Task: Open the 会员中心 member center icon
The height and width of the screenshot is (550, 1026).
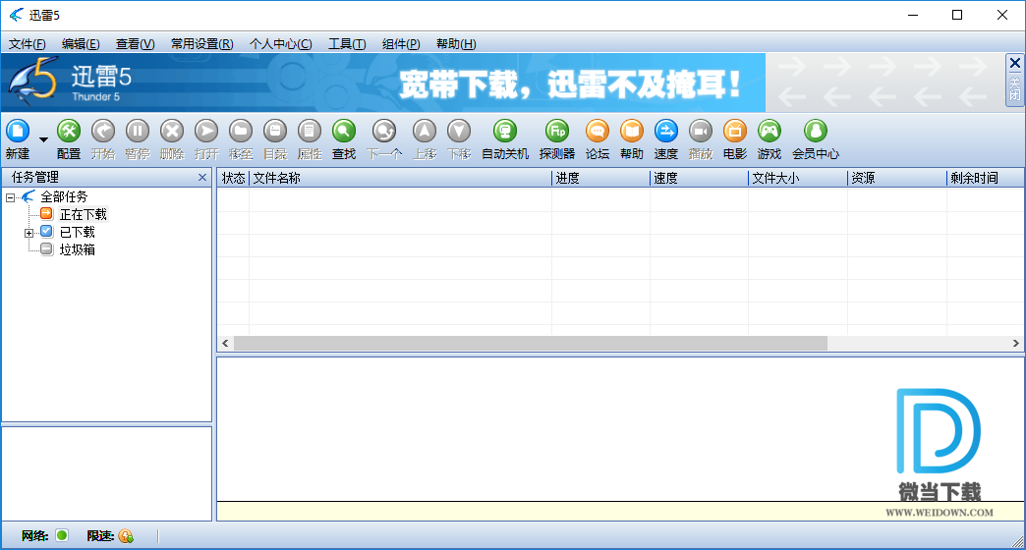Action: coord(816,132)
